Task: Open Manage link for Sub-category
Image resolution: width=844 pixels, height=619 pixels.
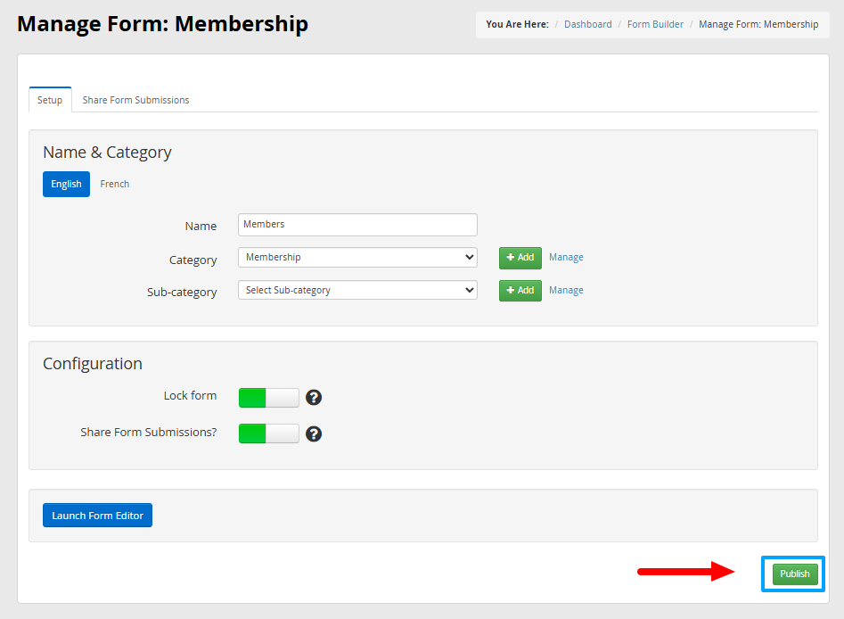Action: (x=566, y=291)
